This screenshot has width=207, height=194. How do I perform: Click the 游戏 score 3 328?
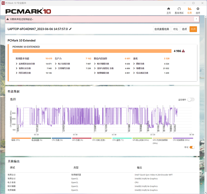pyautogui.click(x=167, y=59)
